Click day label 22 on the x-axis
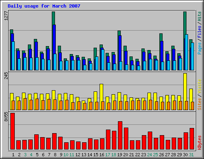204x159 pixels. (x=137, y=155)
